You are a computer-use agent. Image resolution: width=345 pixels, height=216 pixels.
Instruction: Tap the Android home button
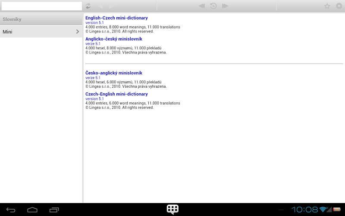click(32, 210)
